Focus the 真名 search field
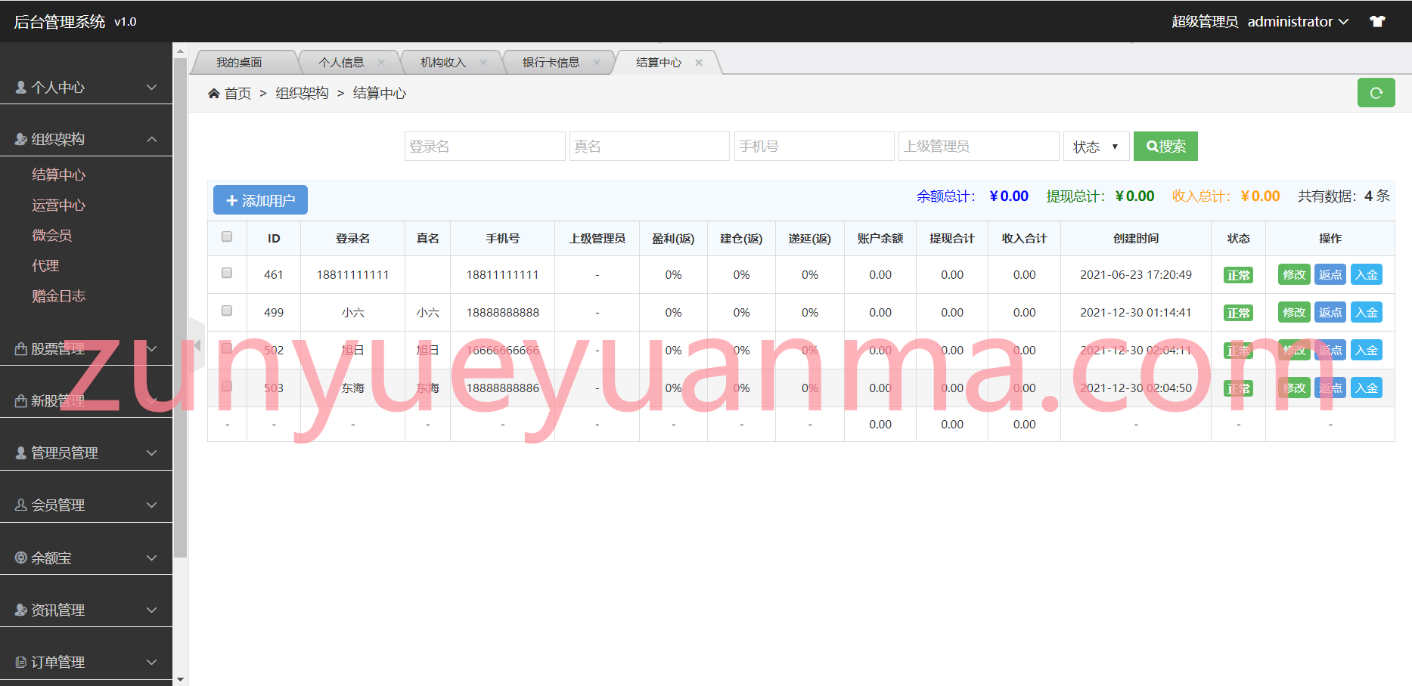The image size is (1412, 686). click(x=650, y=147)
